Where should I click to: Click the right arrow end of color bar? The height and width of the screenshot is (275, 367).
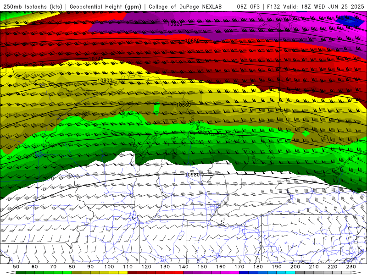pos(356,273)
